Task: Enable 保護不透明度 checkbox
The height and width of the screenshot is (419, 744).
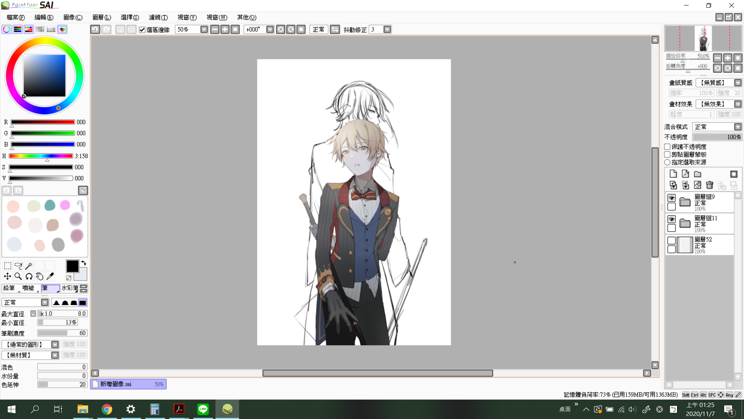Action: (667, 147)
